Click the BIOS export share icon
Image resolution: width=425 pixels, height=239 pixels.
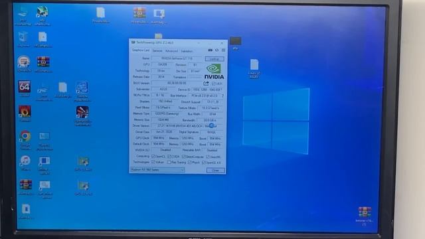pos(206,84)
